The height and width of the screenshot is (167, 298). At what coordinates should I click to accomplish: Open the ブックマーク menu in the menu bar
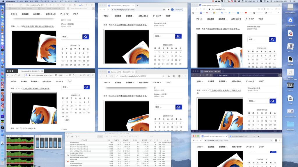pos(45,1)
